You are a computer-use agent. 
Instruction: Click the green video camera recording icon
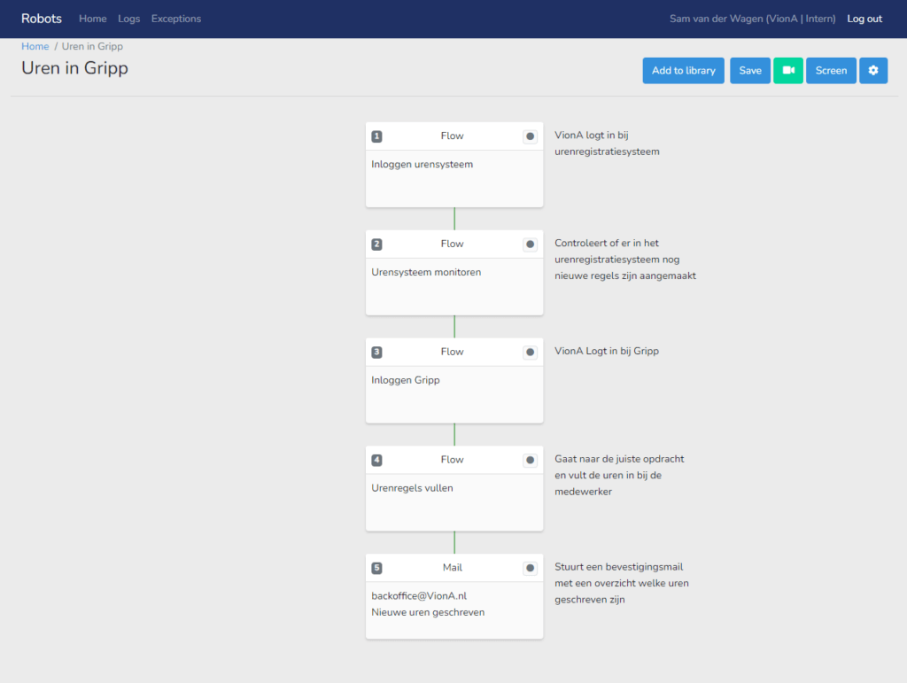[x=788, y=70]
